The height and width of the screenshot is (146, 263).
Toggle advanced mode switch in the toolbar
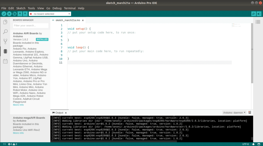(259, 14)
